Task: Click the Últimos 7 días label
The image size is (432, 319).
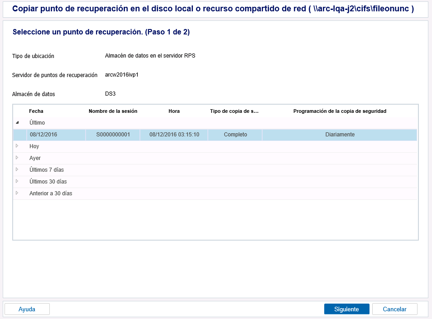Action: tap(47, 170)
